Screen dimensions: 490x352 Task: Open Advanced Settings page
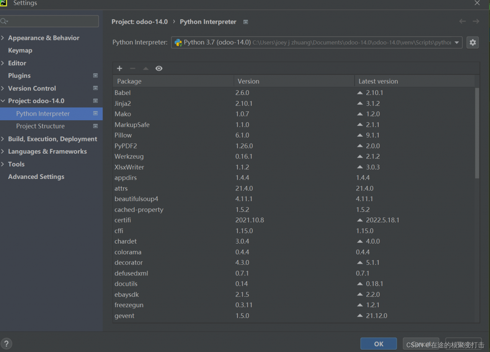[36, 177]
